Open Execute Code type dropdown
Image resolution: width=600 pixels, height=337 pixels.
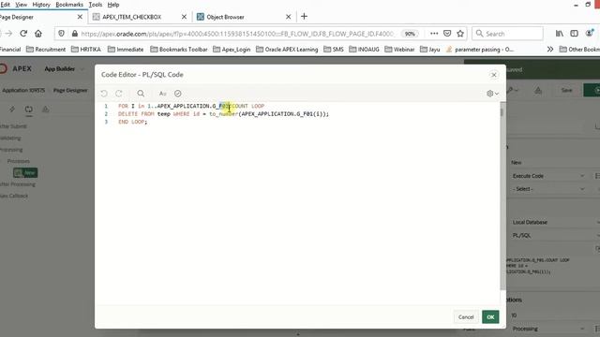coord(548,176)
